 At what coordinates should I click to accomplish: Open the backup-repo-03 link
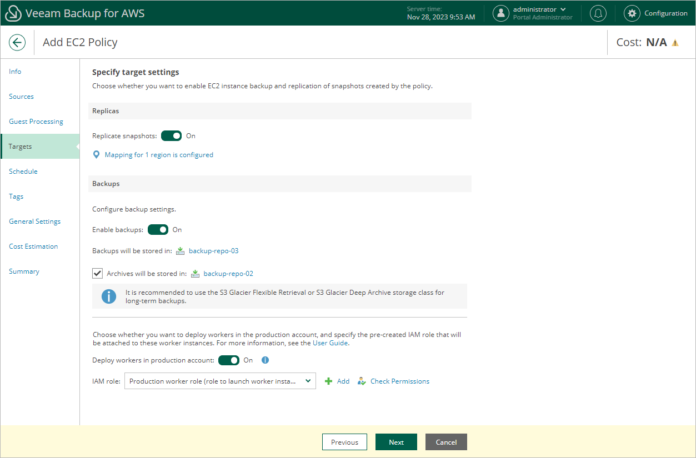(214, 251)
